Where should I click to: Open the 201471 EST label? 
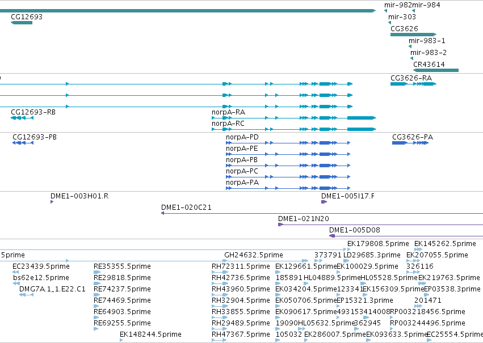pyautogui.click(x=428, y=300)
